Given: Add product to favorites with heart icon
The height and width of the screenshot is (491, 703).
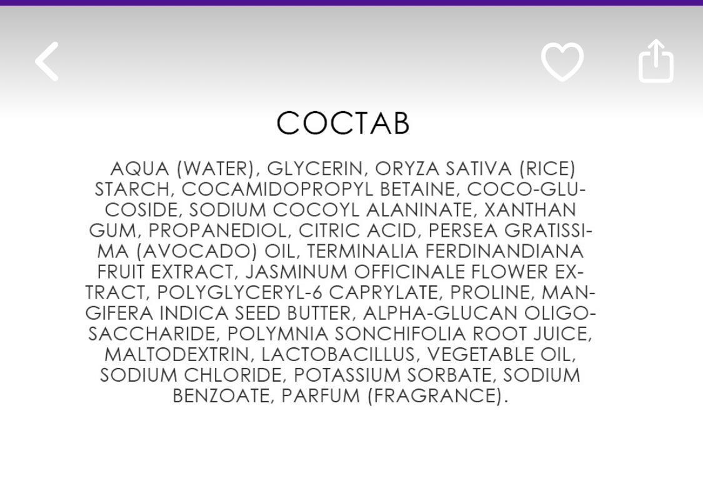Looking at the screenshot, I should tap(562, 62).
